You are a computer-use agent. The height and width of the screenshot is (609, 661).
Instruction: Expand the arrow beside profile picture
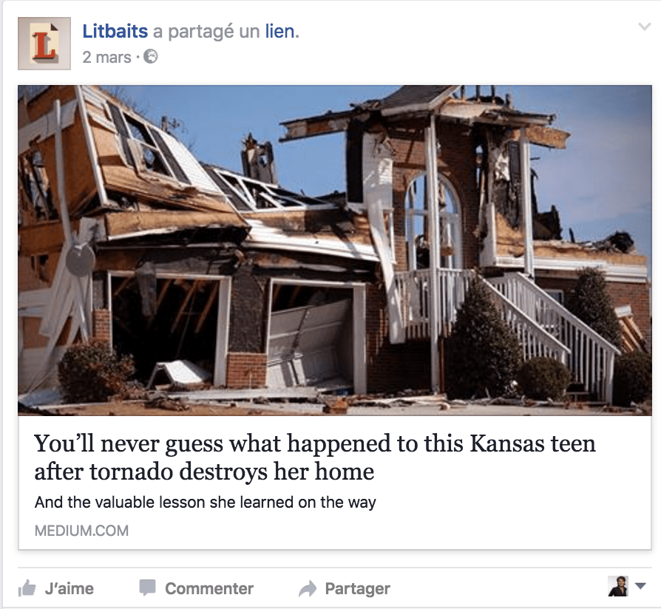640,586
